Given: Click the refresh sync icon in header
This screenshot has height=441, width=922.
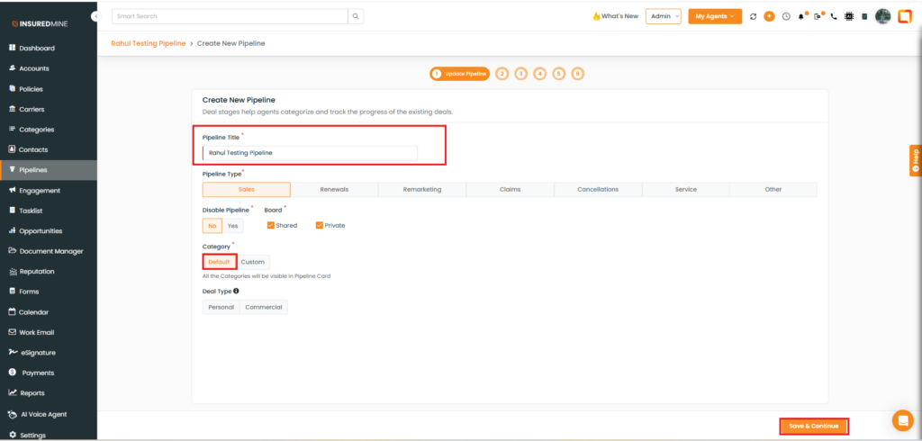Looking at the screenshot, I should (753, 16).
